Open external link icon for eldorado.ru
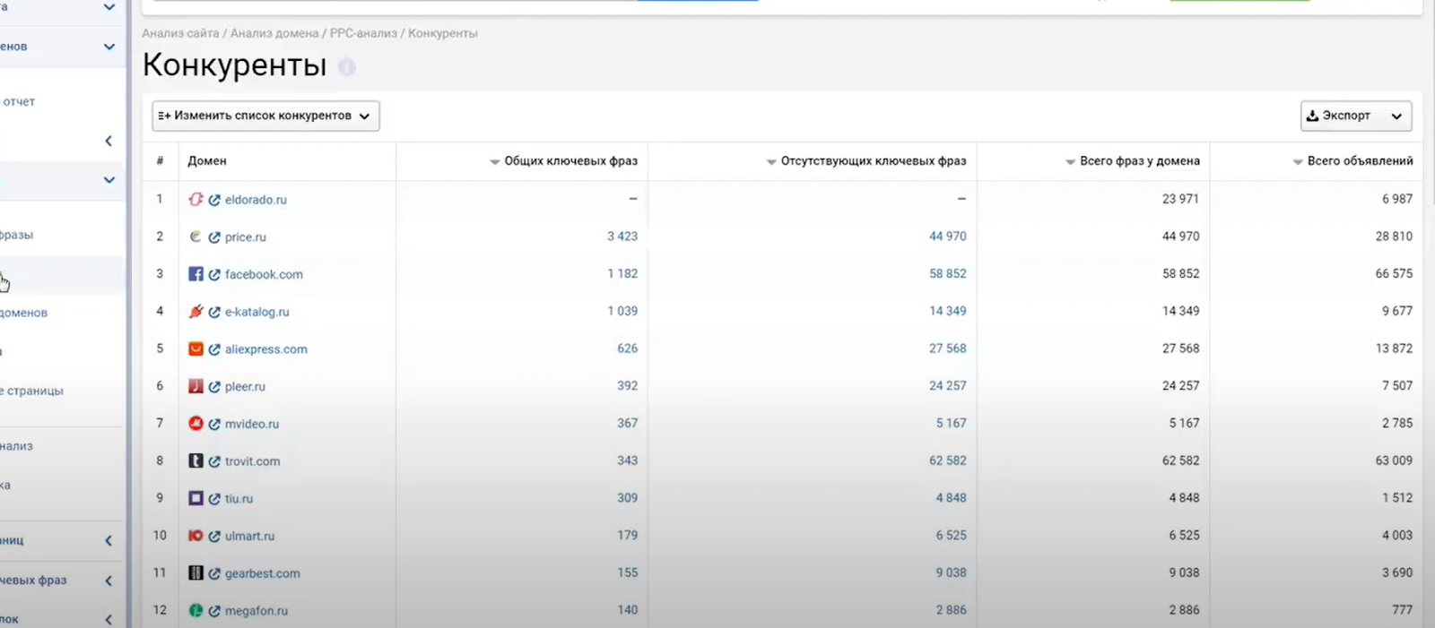 point(214,200)
